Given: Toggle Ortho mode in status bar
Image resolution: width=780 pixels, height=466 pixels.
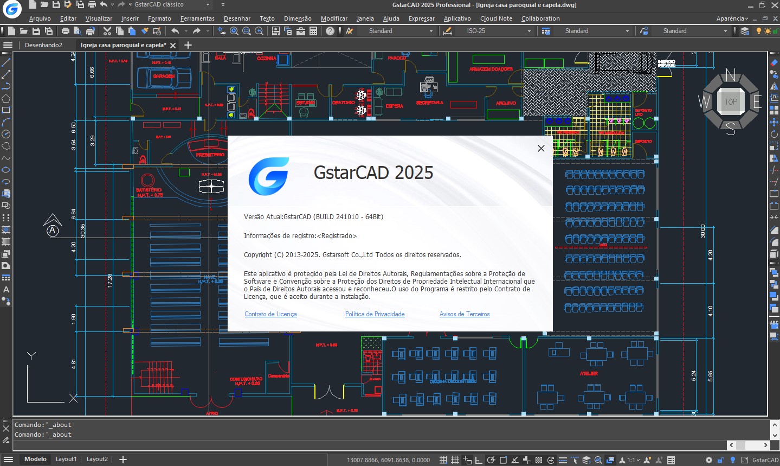Looking at the screenshot, I should point(479,460).
